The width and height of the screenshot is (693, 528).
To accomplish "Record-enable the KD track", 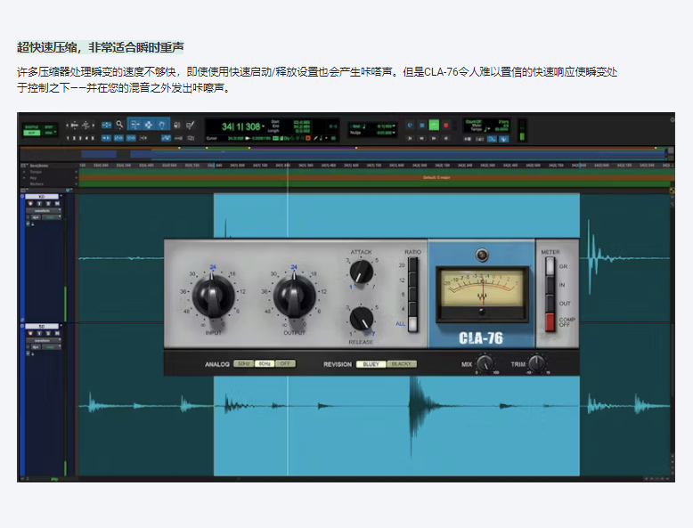I will pyautogui.click(x=30, y=203).
